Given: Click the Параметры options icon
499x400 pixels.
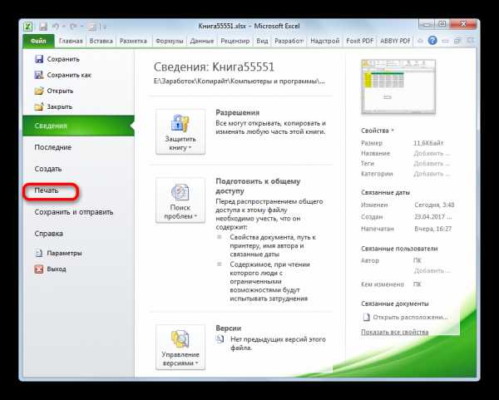Looking at the screenshot, I should (39, 253).
